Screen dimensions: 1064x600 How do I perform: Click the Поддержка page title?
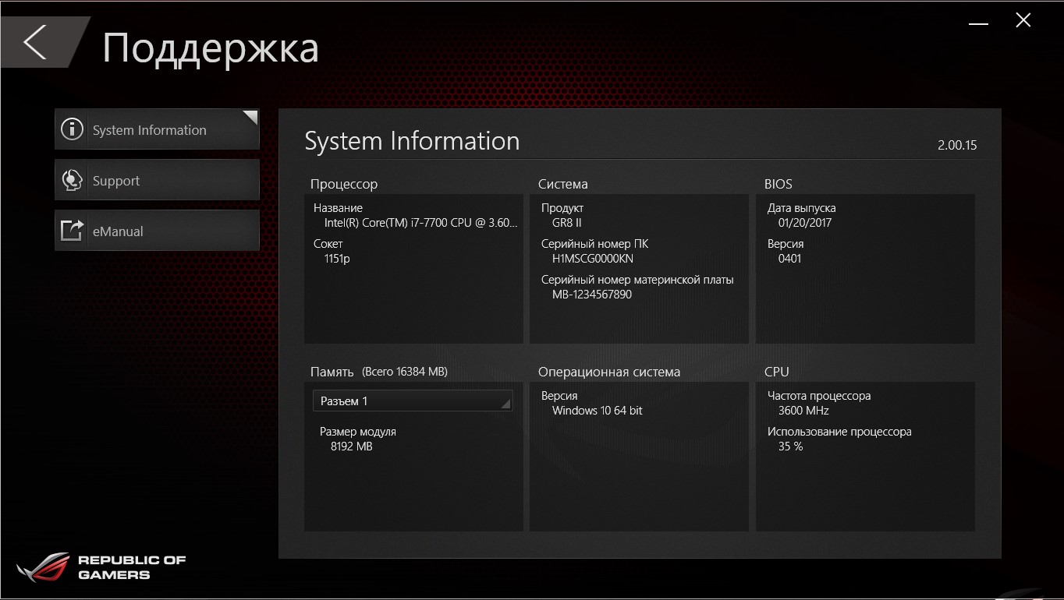pyautogui.click(x=211, y=48)
